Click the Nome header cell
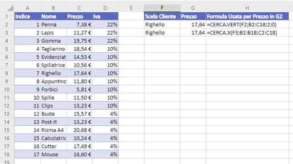Viewport: 293px width, 164px height. pos(53,16)
